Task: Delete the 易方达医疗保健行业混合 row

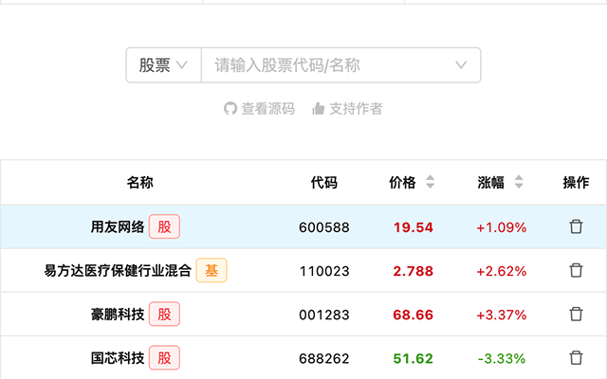Action: (576, 270)
